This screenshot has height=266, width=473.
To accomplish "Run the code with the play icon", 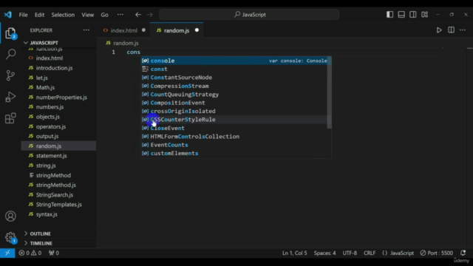I will pos(439,30).
